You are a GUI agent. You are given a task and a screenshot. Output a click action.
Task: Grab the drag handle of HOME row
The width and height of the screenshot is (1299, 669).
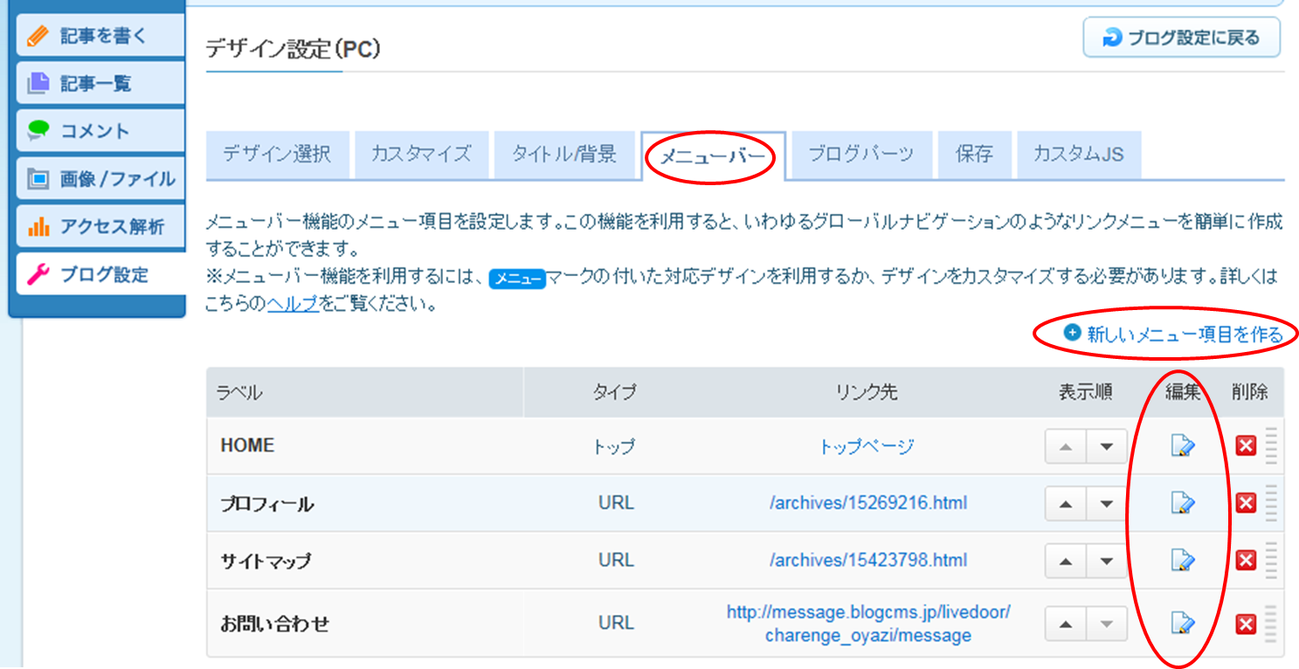pyautogui.click(x=1271, y=446)
